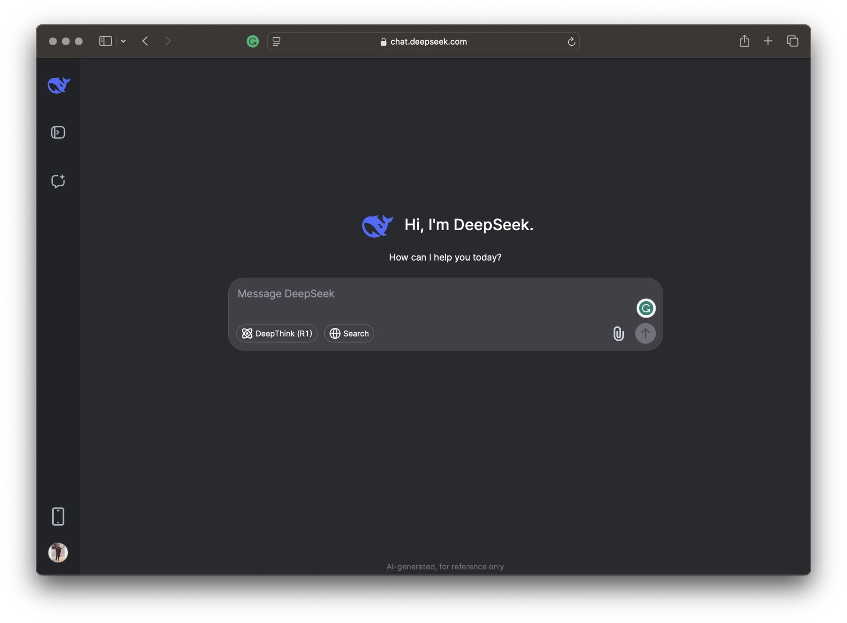Click the DeepSeek whale logo in sidebar

coord(59,85)
